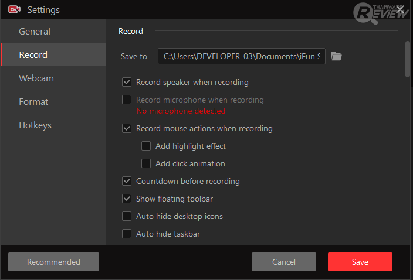Click the No microphone detected warning
Screen dimensions: 413x280
(x=181, y=111)
